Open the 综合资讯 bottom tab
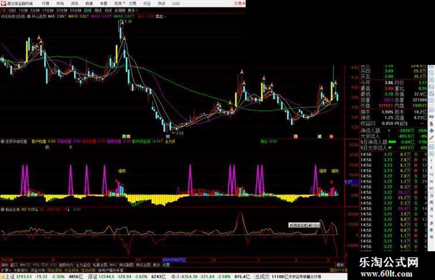The width and height of the screenshot is (435, 280). click(55, 270)
